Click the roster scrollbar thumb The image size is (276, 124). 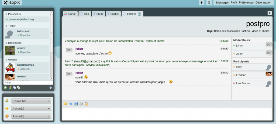[x=51, y=33]
